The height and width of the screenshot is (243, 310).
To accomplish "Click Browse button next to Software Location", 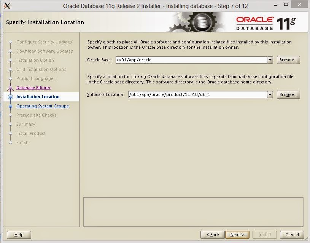I will (x=288, y=95).
